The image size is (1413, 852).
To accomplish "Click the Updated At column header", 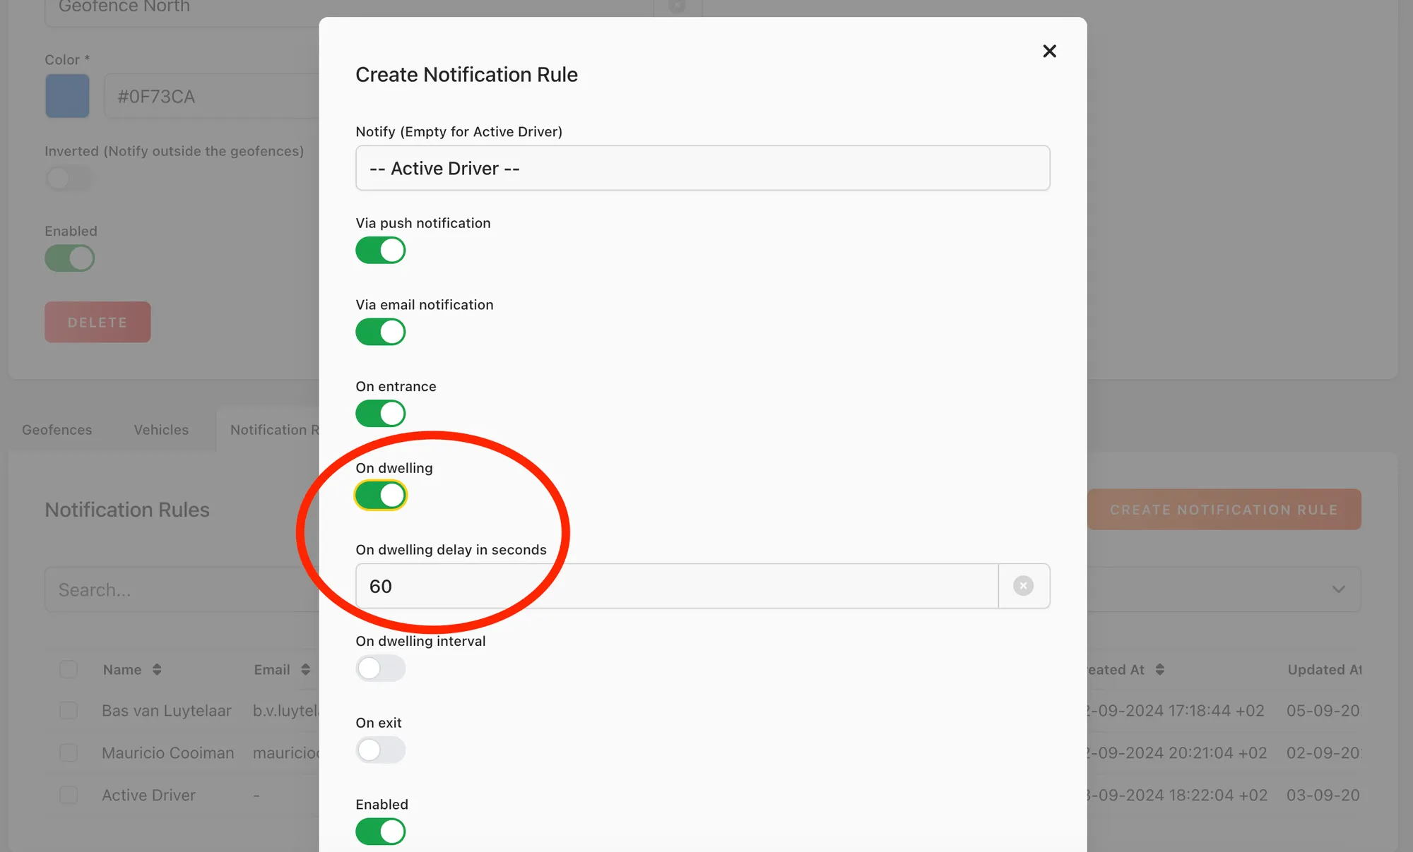I will [1324, 669].
